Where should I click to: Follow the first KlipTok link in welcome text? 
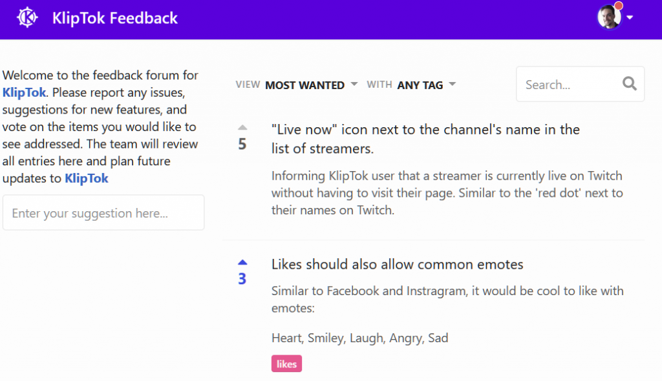click(24, 92)
